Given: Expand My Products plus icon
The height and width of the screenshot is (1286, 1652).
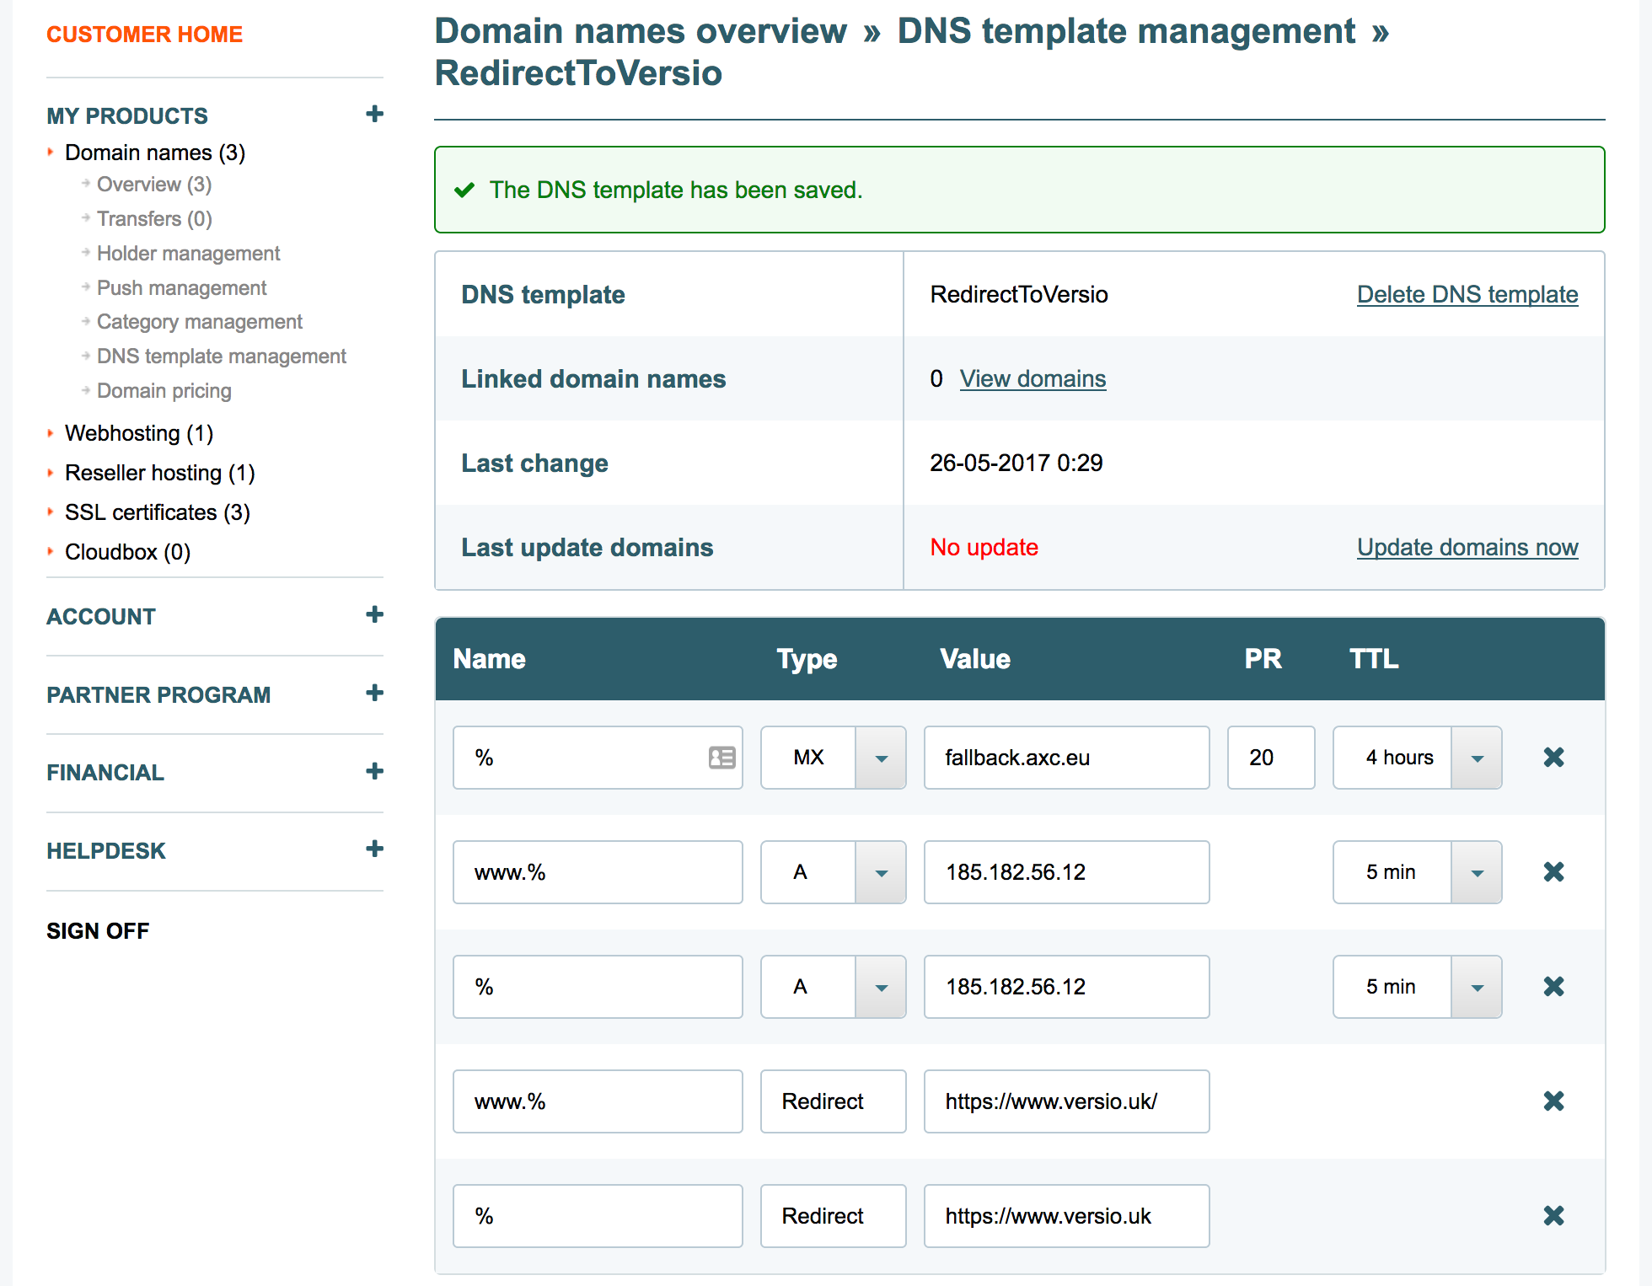Looking at the screenshot, I should click(x=374, y=115).
